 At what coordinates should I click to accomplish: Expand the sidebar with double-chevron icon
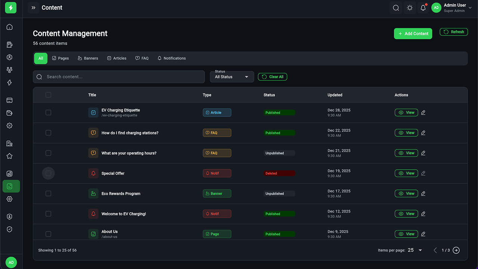33,8
